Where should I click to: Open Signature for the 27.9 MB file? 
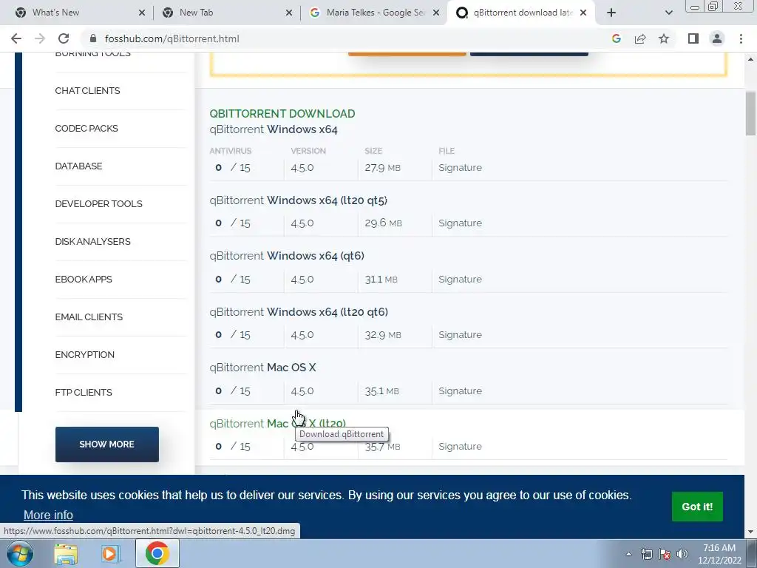tap(460, 168)
